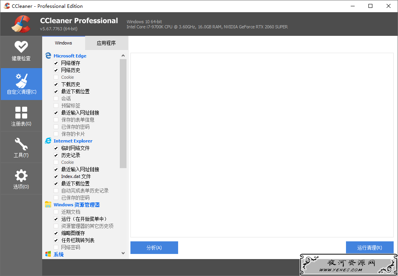398x276 pixels.
Task: Close the CCleaner window
Action: (389, 6)
